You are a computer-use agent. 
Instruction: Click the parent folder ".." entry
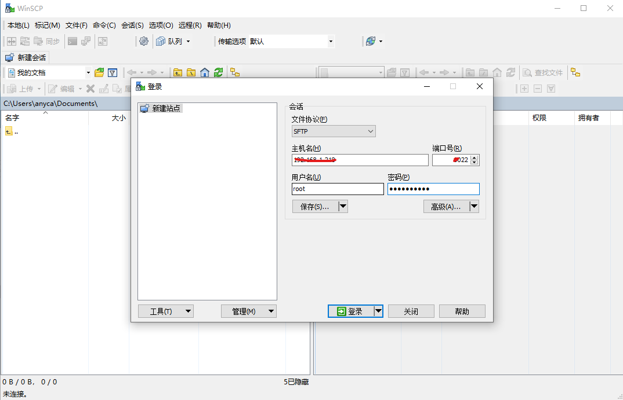12,131
